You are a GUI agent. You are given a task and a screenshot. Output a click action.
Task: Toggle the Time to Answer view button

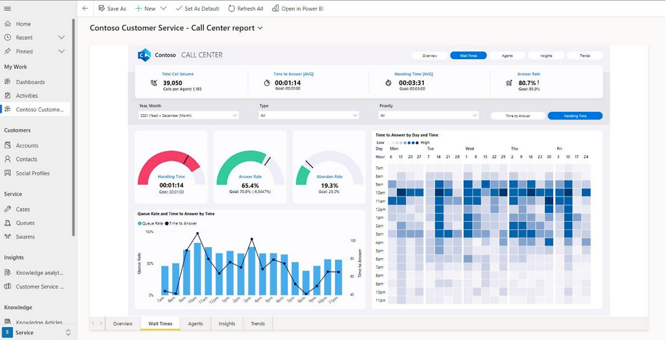518,116
